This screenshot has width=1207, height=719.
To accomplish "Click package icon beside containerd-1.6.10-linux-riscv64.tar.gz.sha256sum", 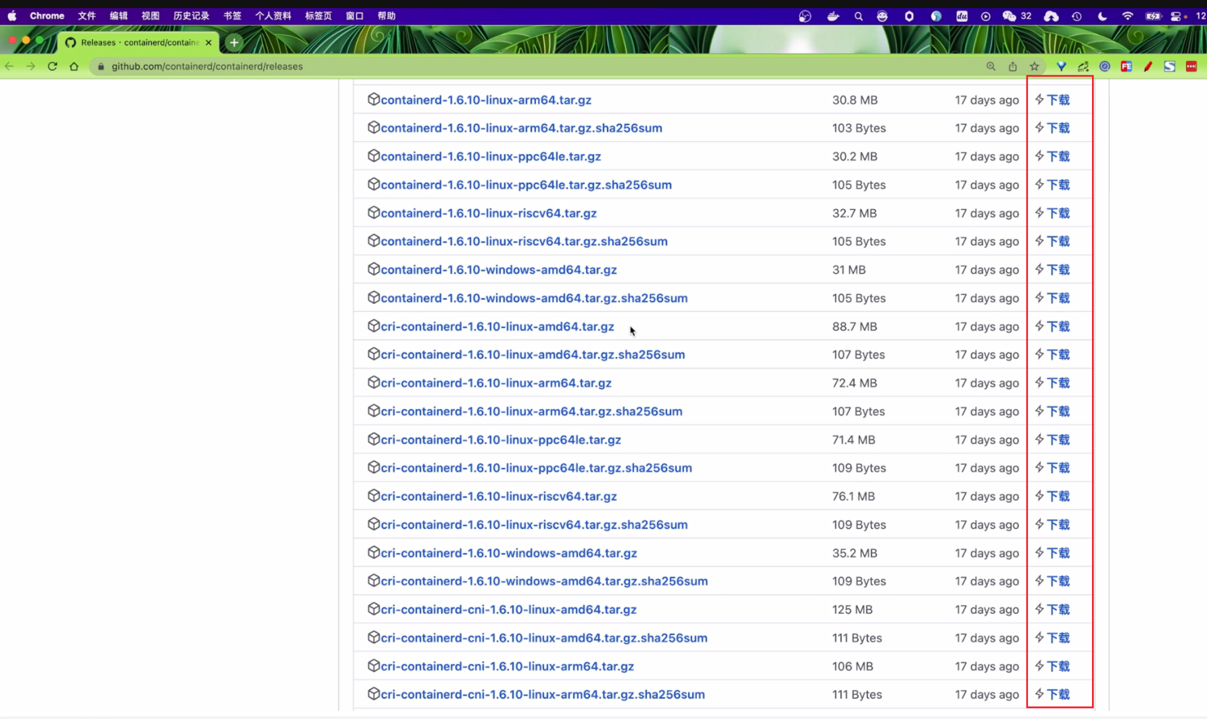I will (x=373, y=241).
